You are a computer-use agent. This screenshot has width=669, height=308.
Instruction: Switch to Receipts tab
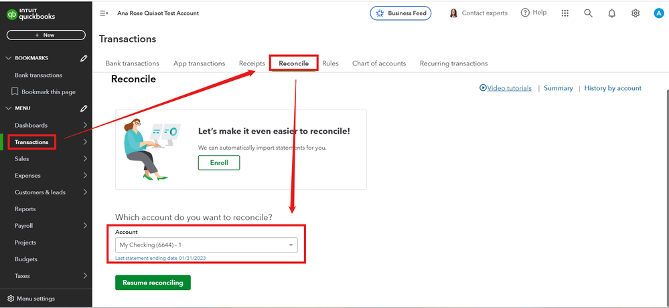252,63
